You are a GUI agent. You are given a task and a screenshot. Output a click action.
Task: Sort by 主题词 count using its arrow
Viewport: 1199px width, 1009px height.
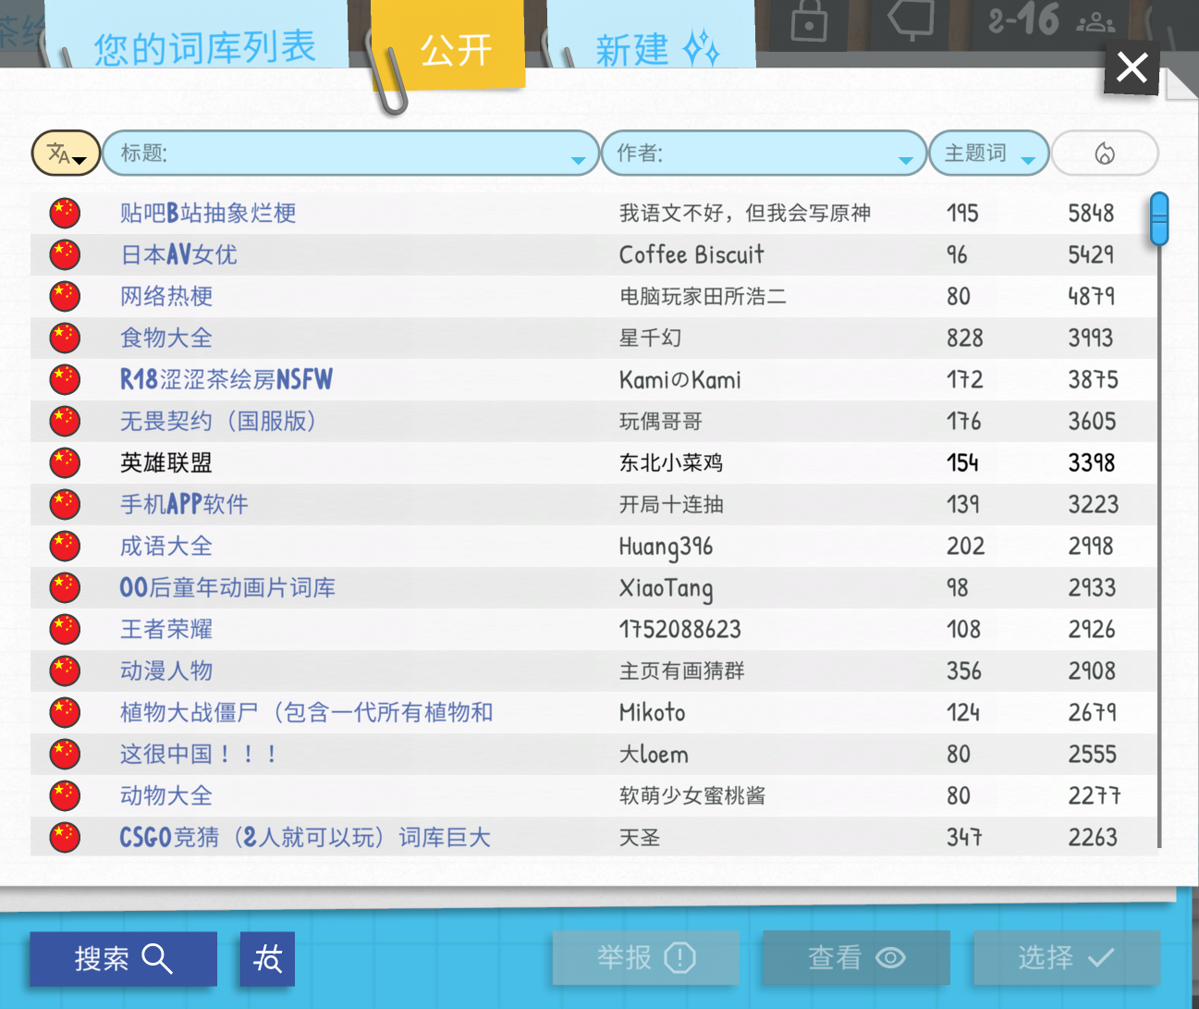pos(1028,160)
